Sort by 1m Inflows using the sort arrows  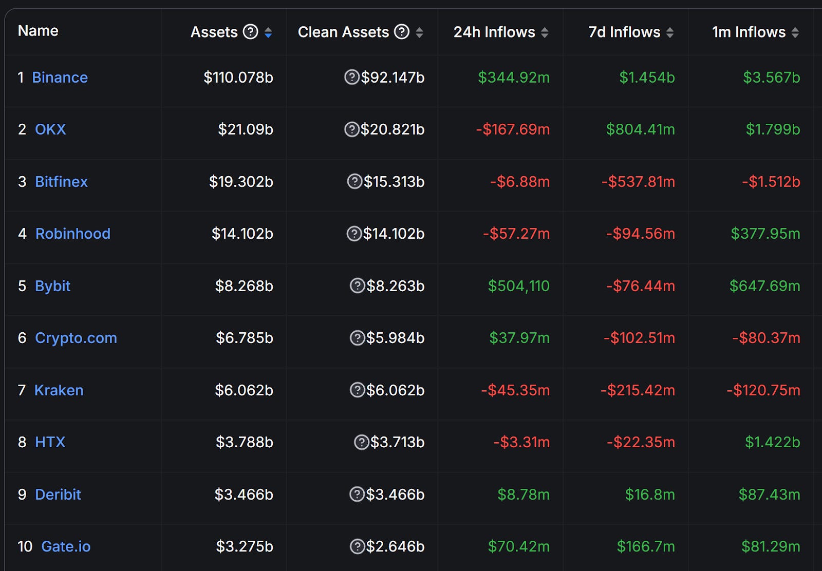(x=795, y=32)
